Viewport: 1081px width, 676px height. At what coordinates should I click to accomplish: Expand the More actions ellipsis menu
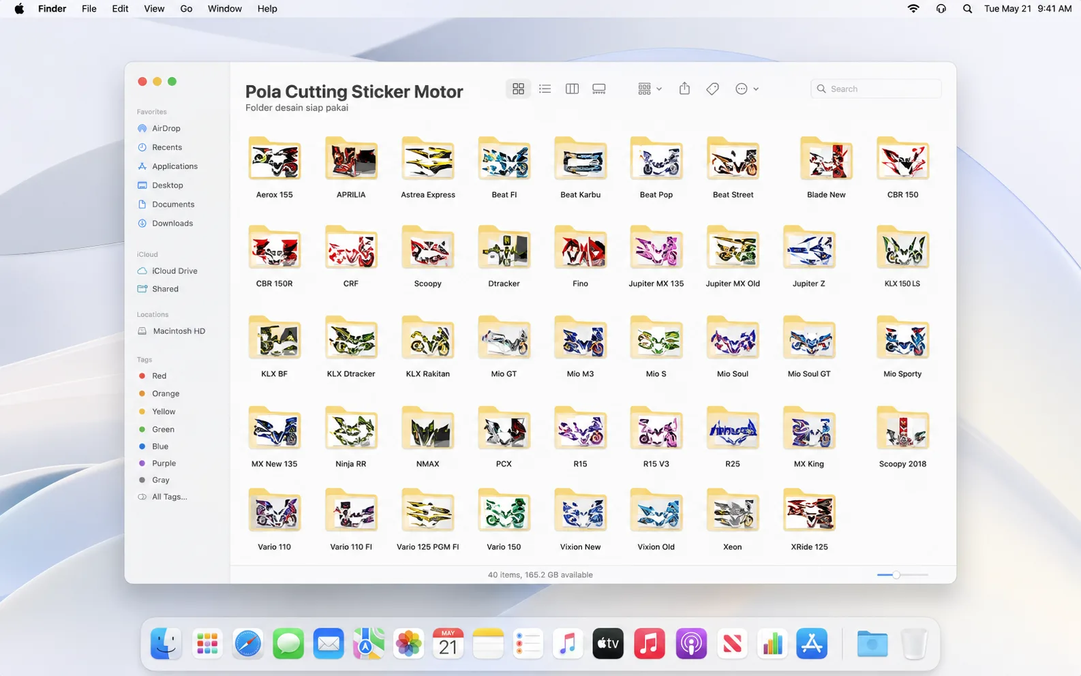coord(747,89)
